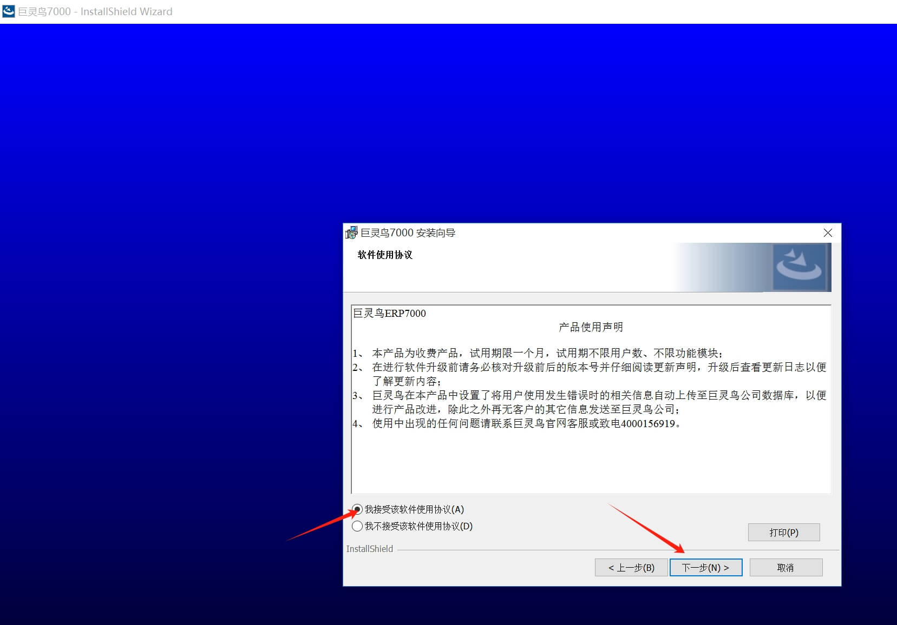
Task: Proceed with the 下一步(N) button
Action: coord(705,568)
